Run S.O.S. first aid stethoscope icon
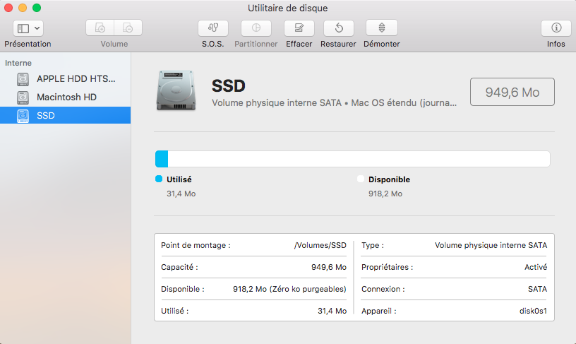 [x=213, y=28]
